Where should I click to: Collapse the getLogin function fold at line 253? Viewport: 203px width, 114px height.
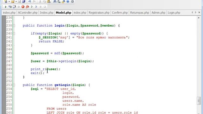[14, 85]
